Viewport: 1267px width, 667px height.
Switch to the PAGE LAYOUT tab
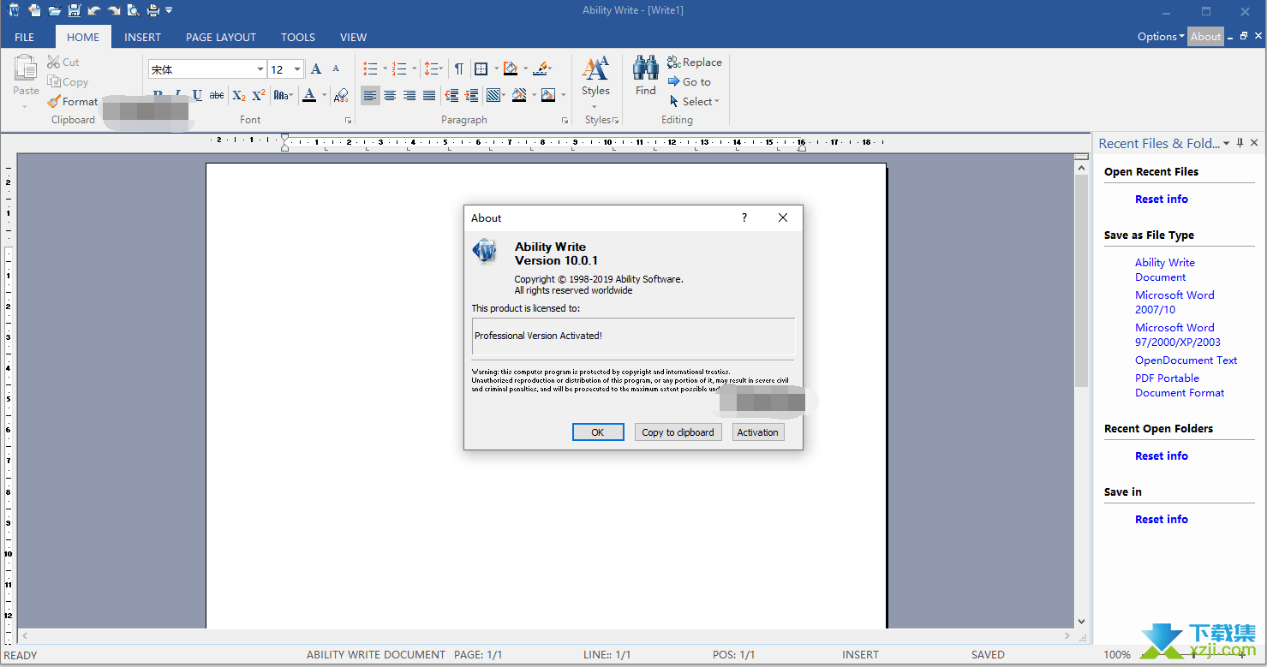tap(221, 37)
